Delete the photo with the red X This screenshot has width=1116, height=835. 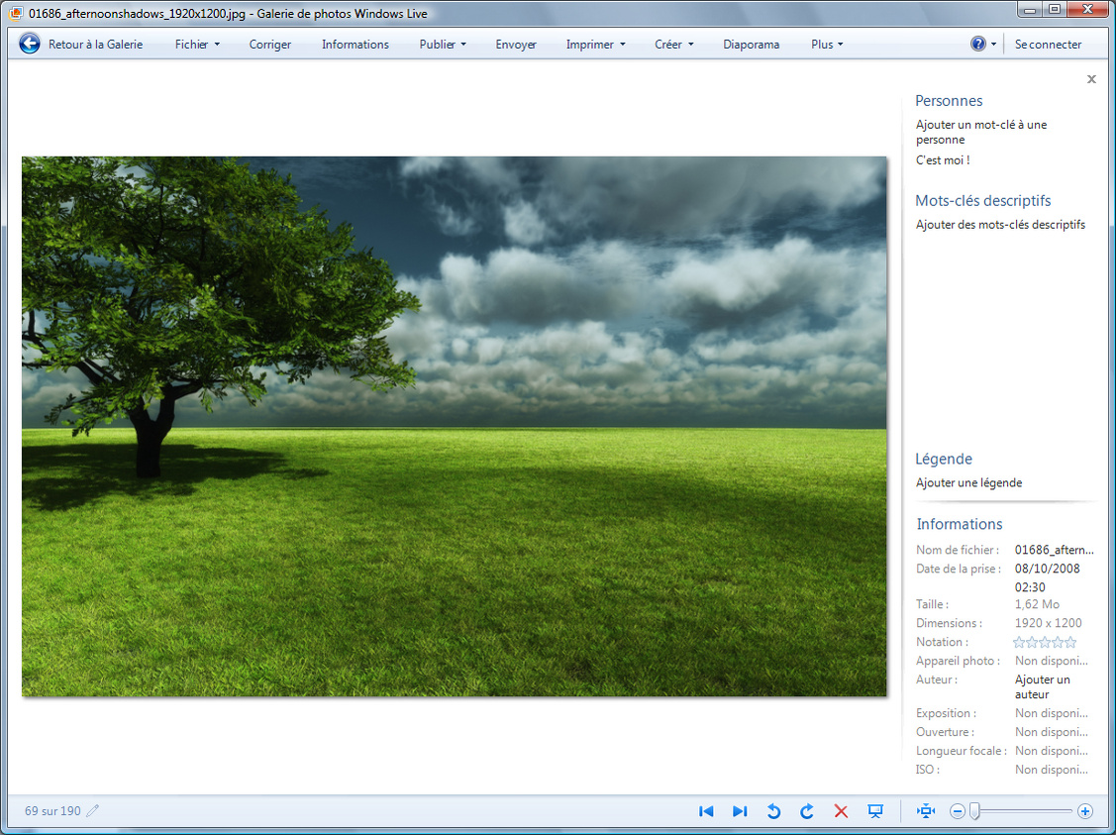[841, 811]
